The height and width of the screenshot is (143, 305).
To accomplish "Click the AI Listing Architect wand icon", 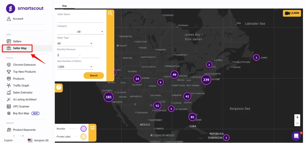I will (x=9, y=100).
